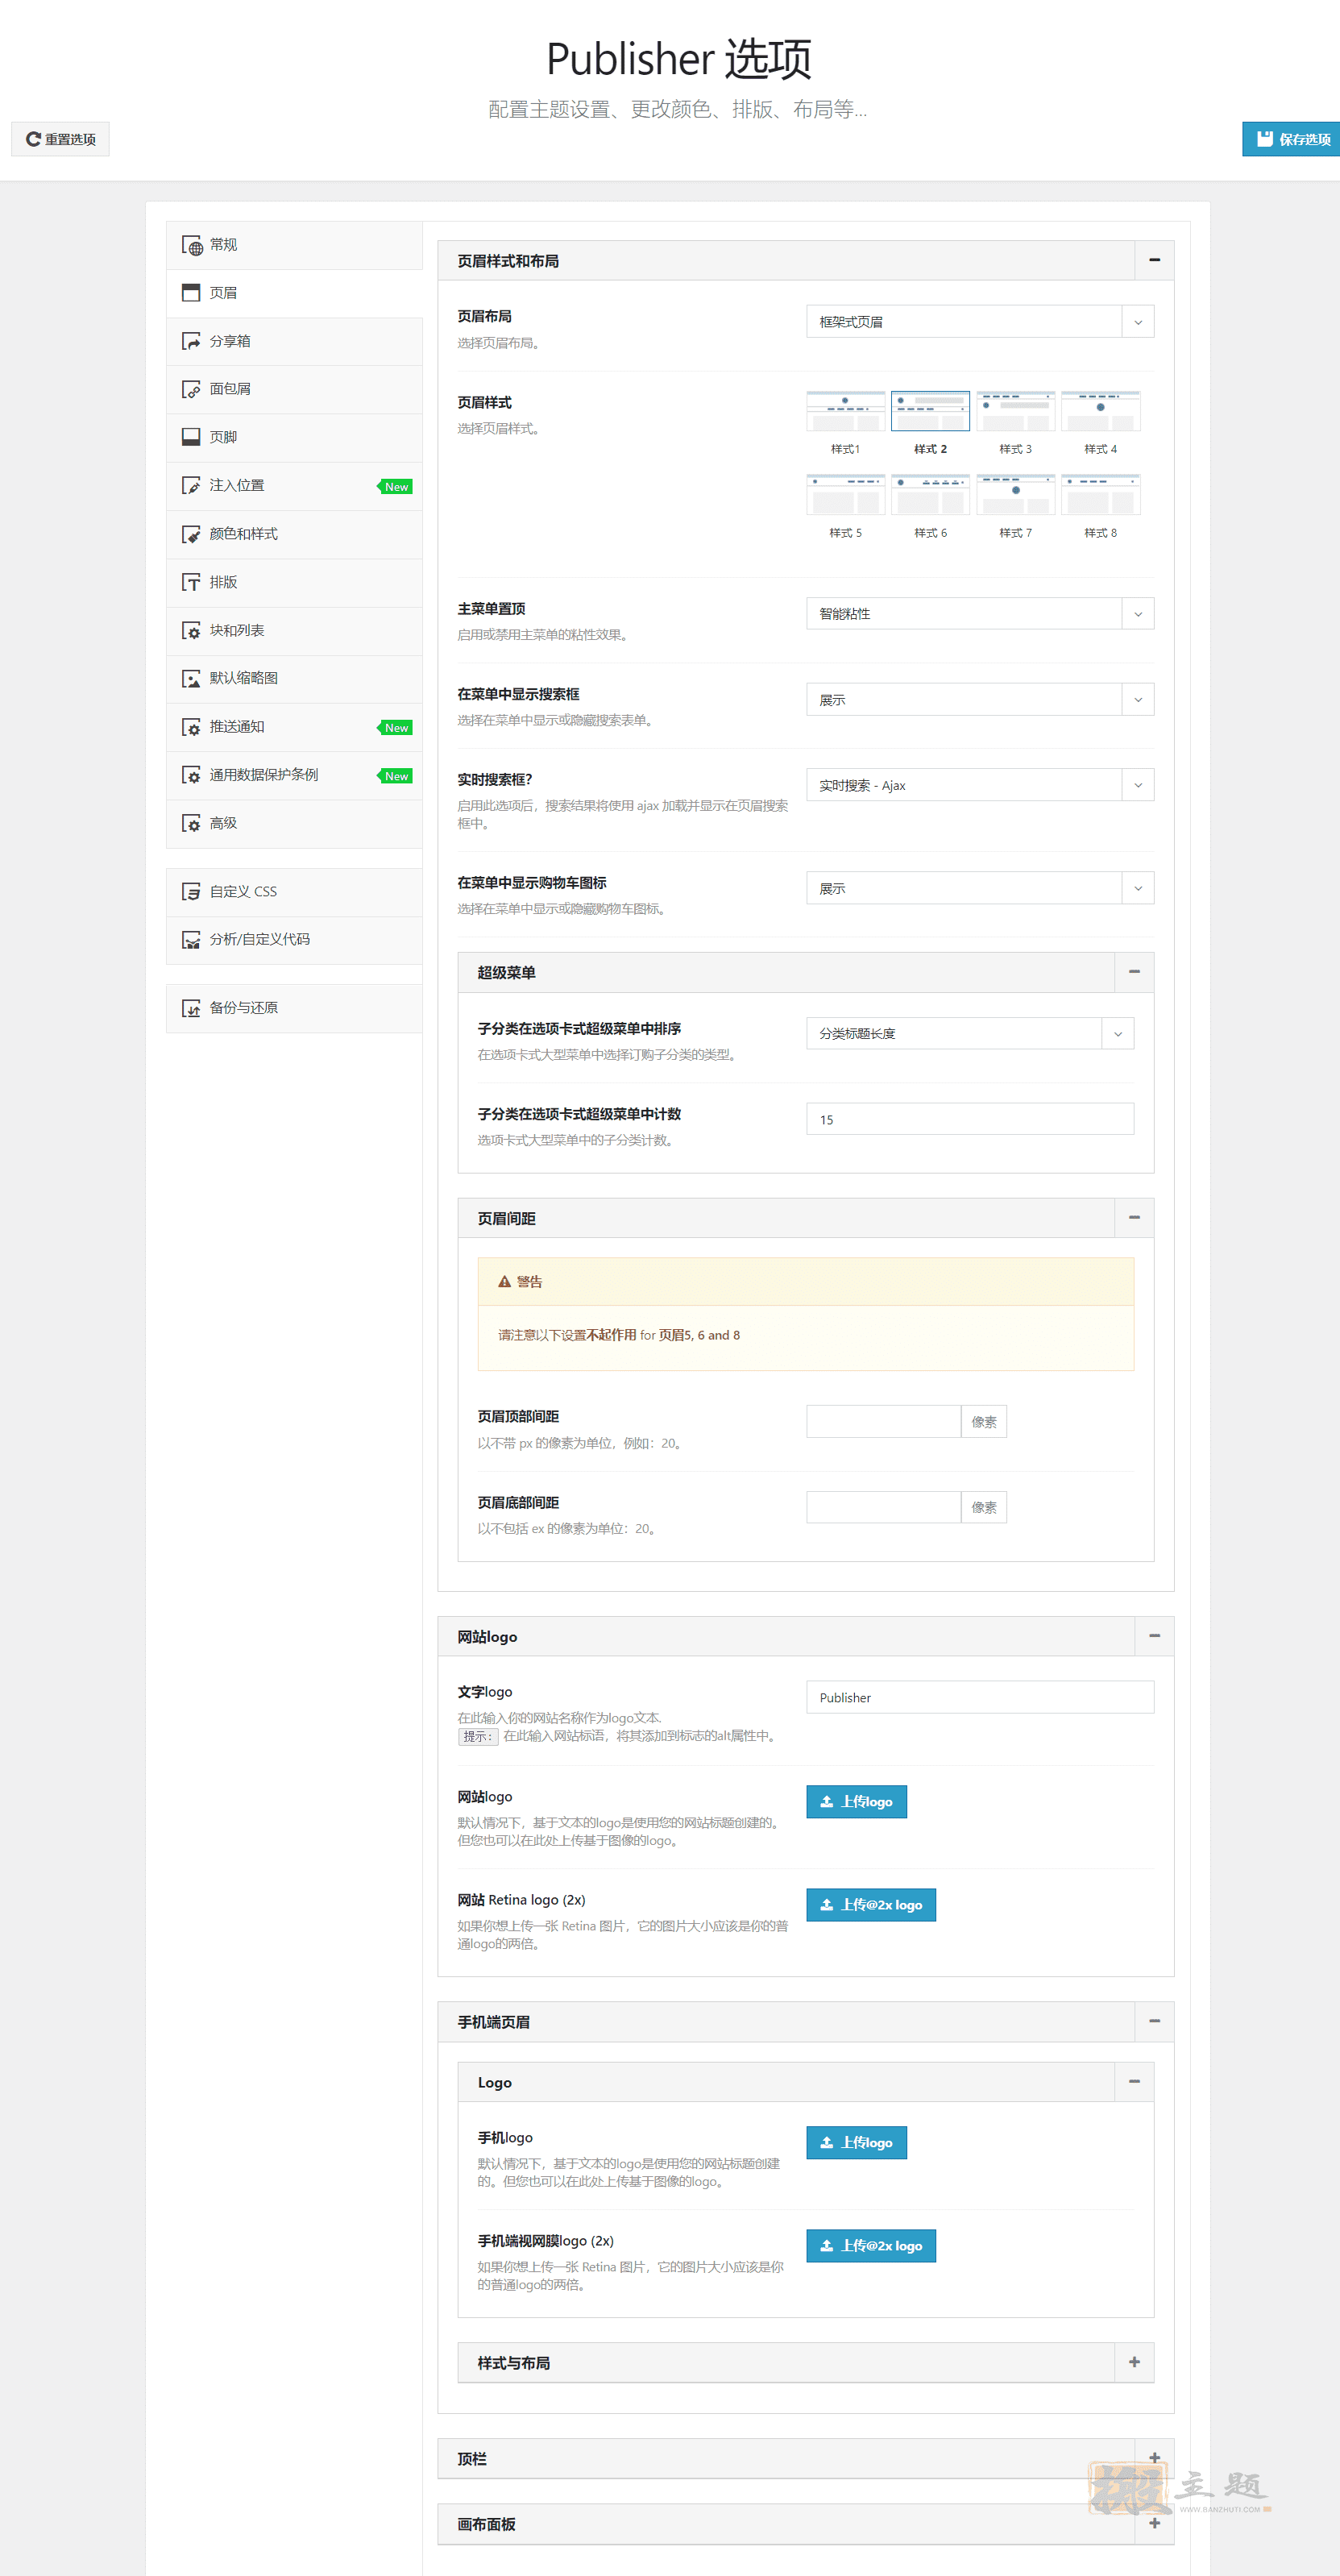Click the brush icon beside 颜色和样式
The height and width of the screenshot is (2576, 1340).
(191, 534)
